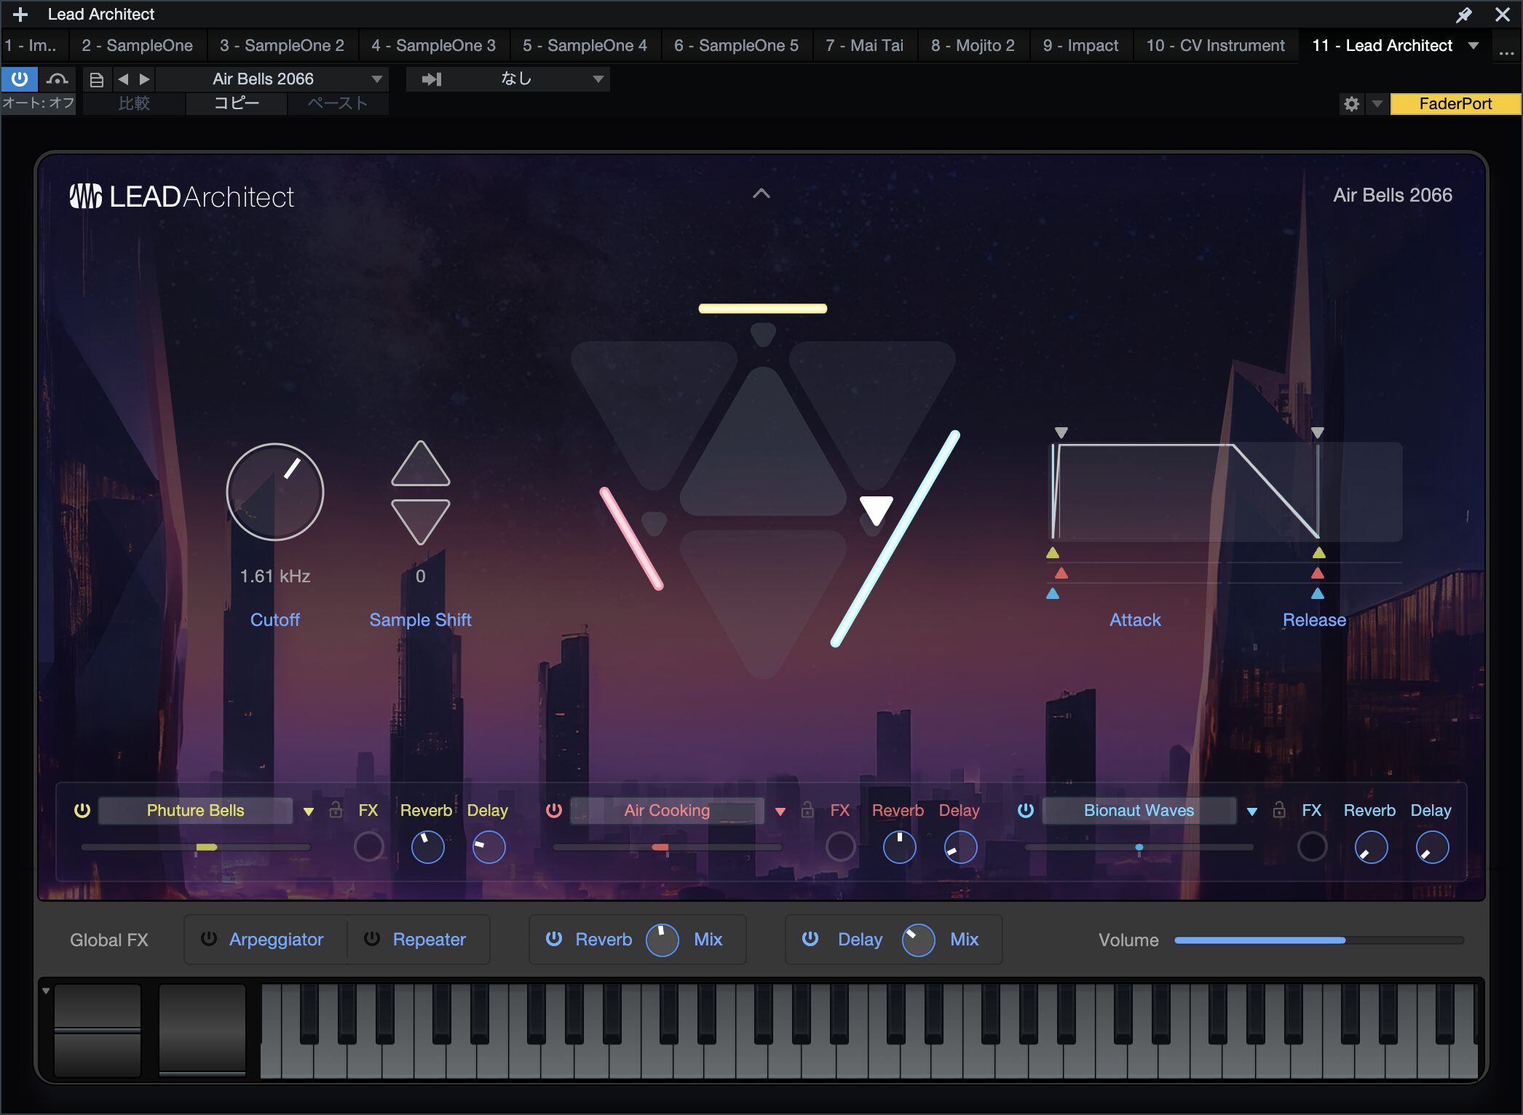This screenshot has height=1115, width=1523.
Task: Toggle the lock next to Air Cooking
Action: 807,810
